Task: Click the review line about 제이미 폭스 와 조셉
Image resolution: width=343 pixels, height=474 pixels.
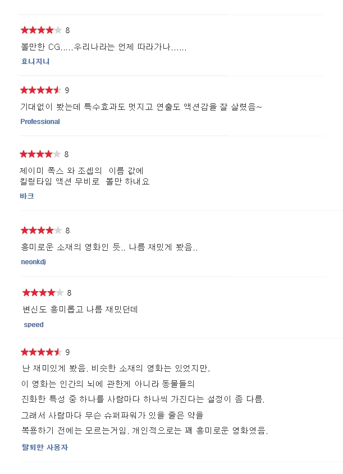Action: pos(81,171)
